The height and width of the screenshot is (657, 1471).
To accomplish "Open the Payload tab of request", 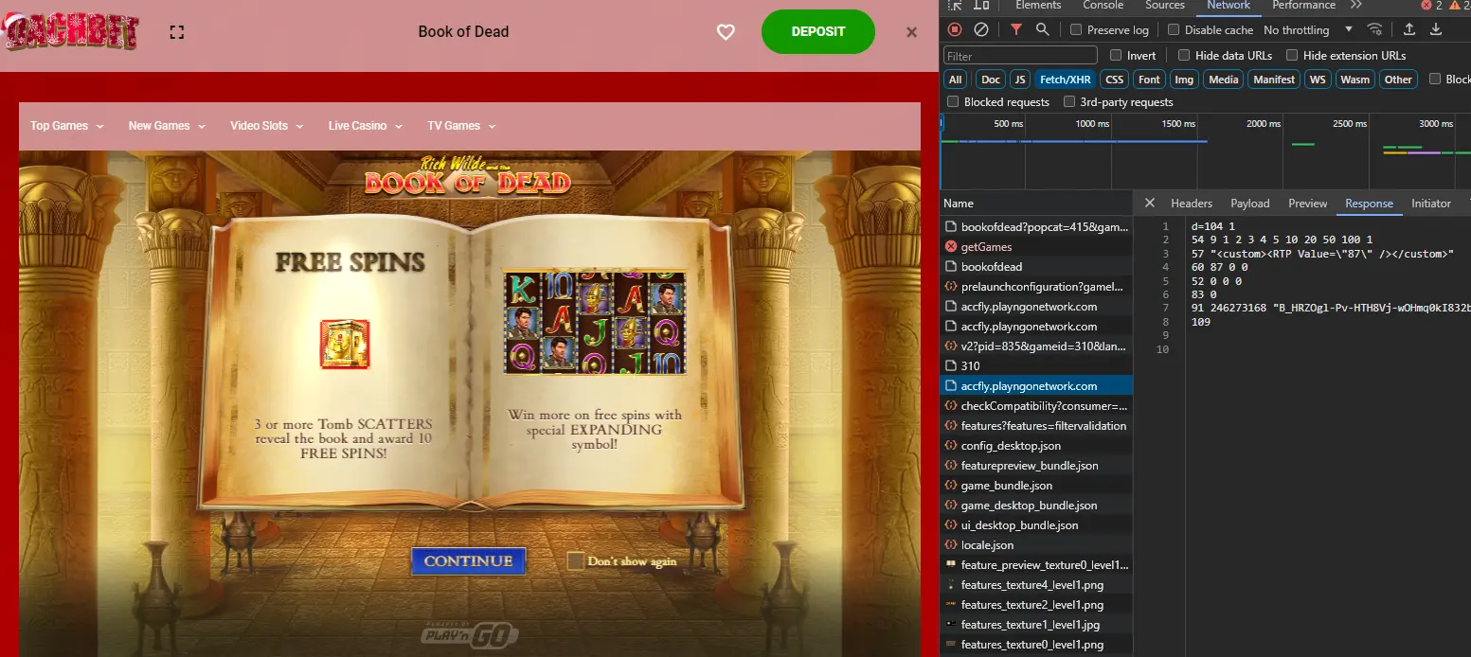I will coord(1249,203).
